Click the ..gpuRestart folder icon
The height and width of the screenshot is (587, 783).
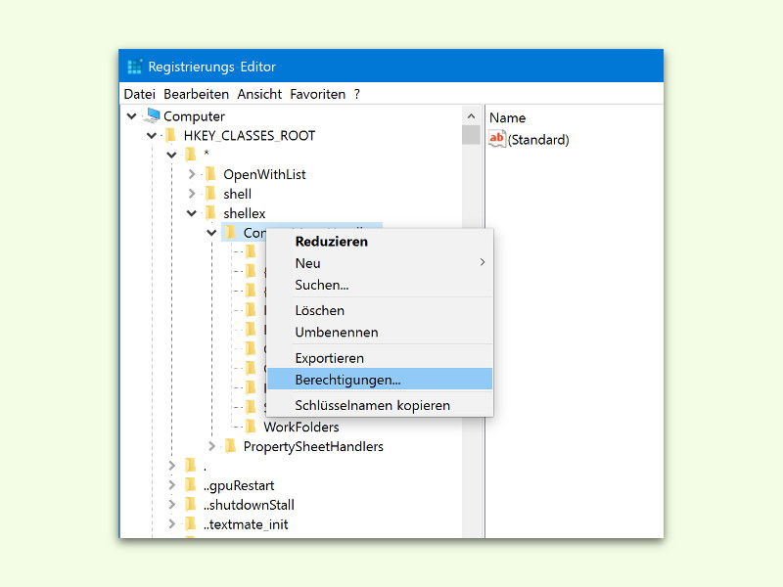click(x=190, y=485)
